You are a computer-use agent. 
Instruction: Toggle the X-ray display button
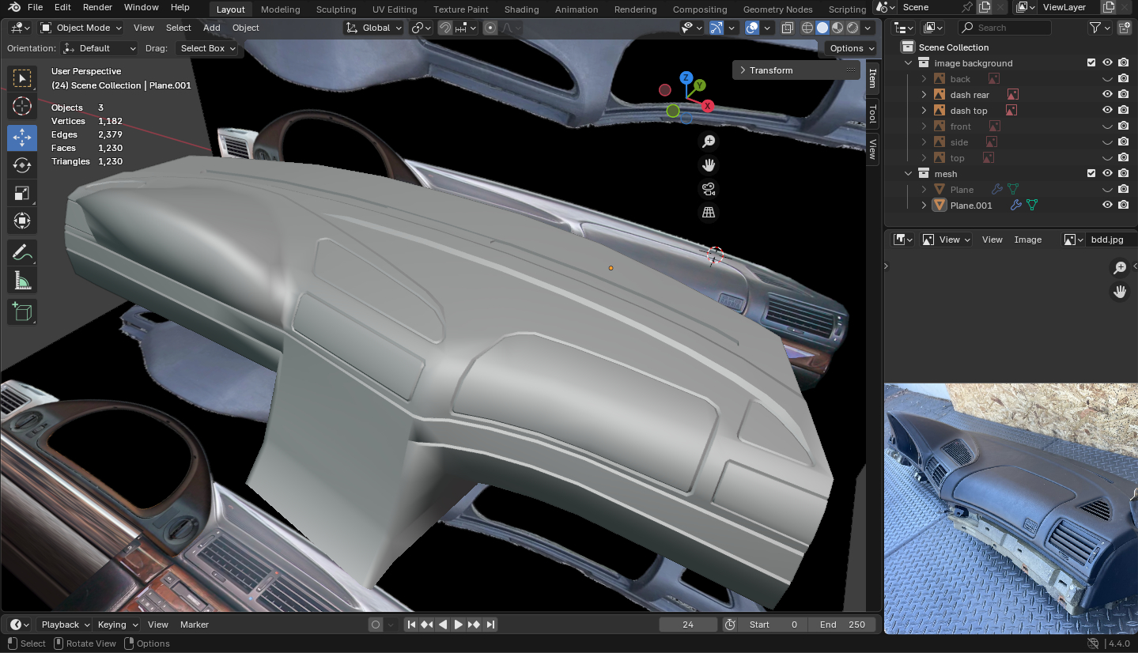click(788, 28)
